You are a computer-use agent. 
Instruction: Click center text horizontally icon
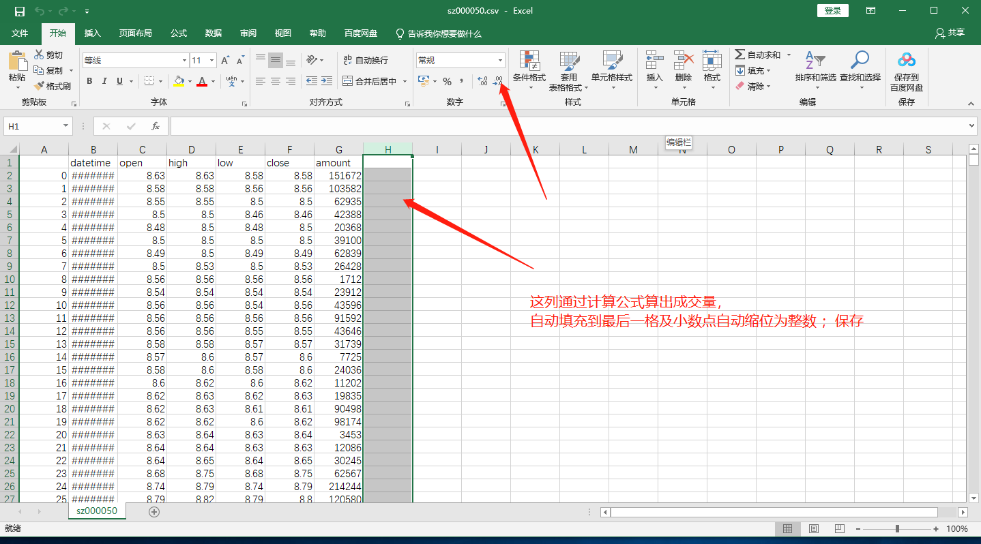[x=276, y=81]
